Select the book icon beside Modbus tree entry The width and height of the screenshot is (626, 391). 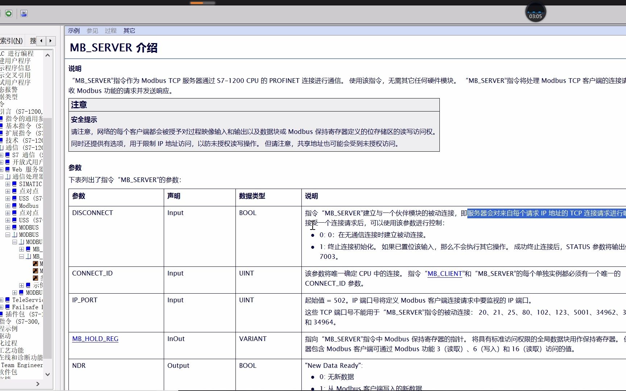(14, 206)
